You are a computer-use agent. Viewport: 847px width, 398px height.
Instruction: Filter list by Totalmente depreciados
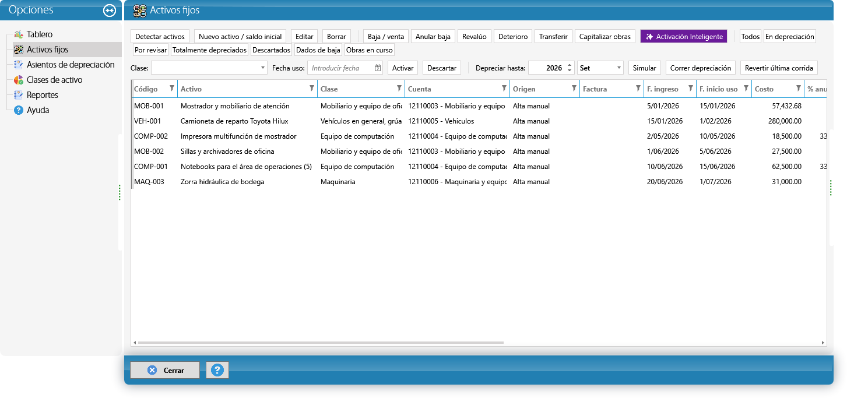click(x=209, y=50)
